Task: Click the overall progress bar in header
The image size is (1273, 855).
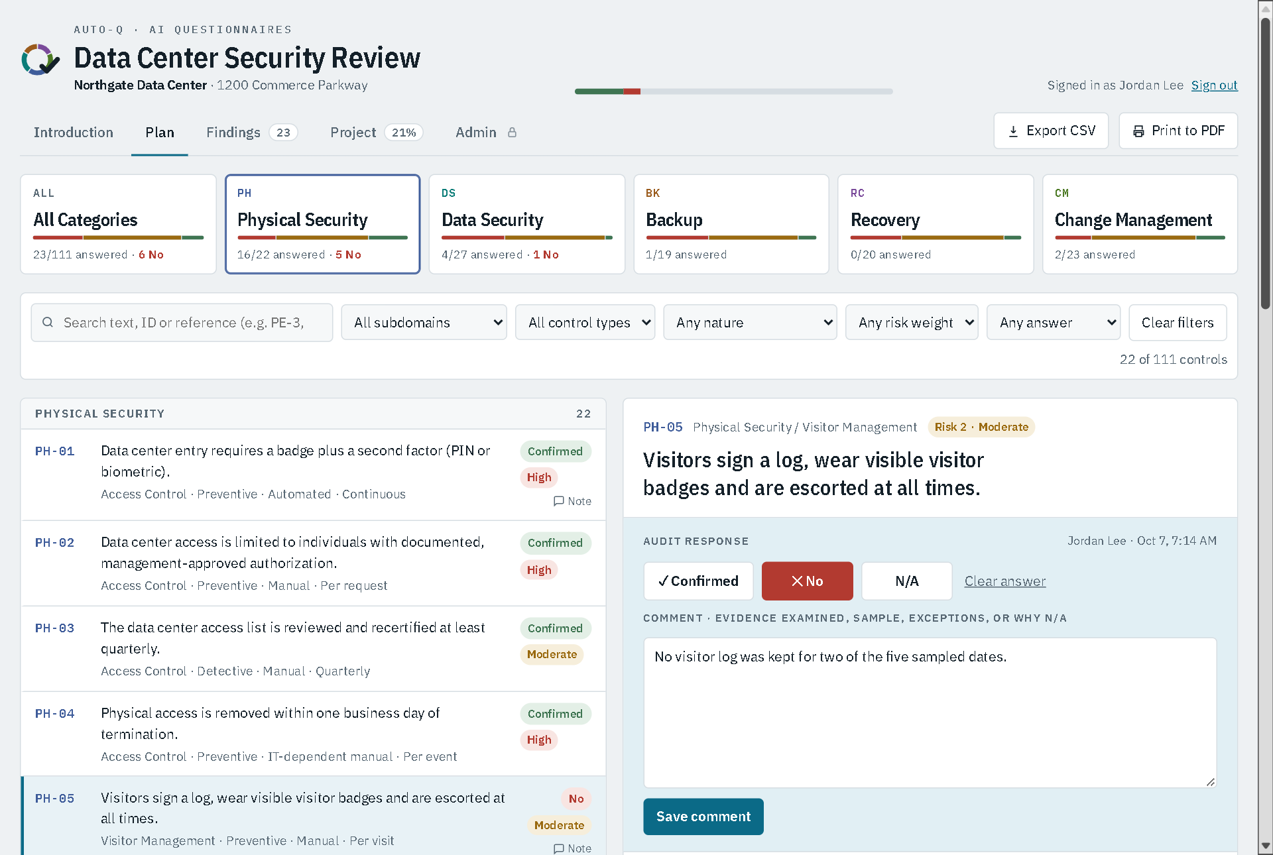Action: tap(734, 91)
